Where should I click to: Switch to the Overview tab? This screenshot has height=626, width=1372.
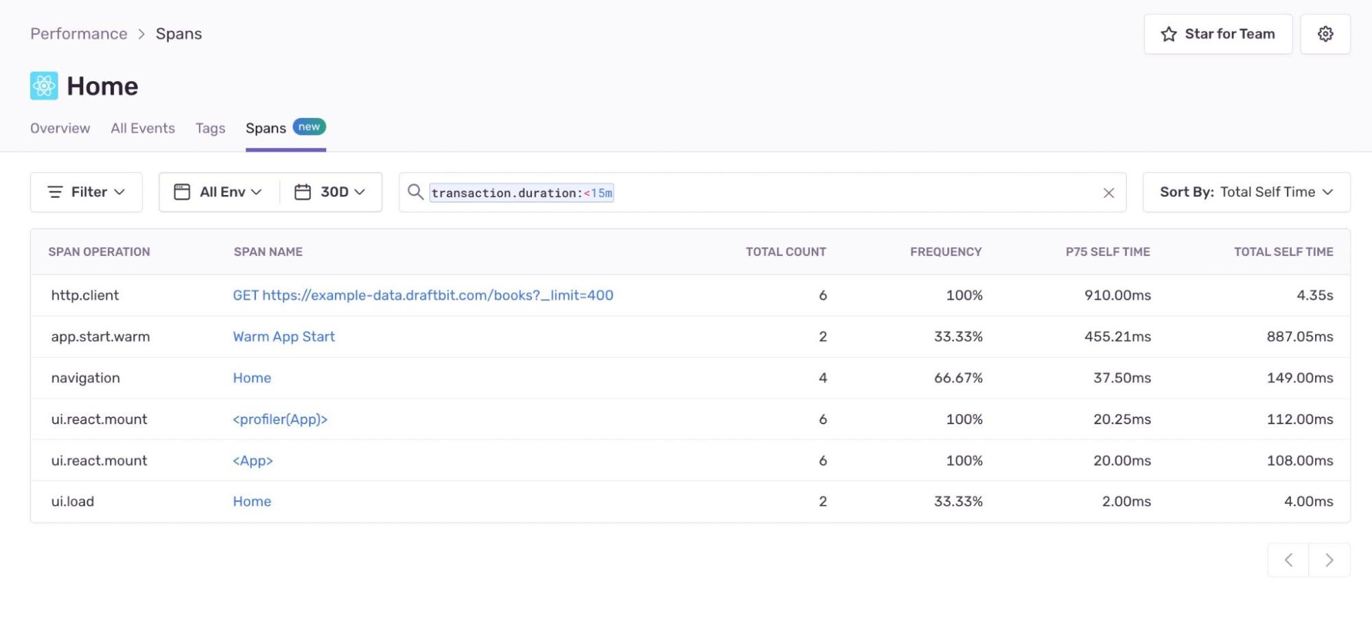tap(60, 128)
